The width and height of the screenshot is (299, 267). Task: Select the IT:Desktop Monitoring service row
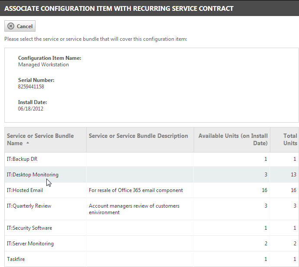click(x=152, y=175)
